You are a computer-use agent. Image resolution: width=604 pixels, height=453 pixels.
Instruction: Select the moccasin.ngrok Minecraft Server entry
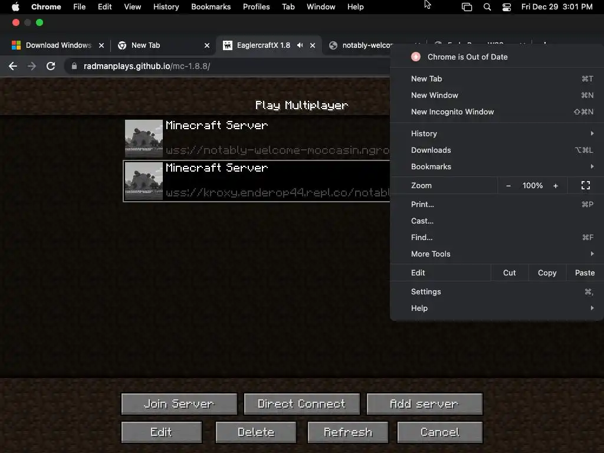coord(257,138)
